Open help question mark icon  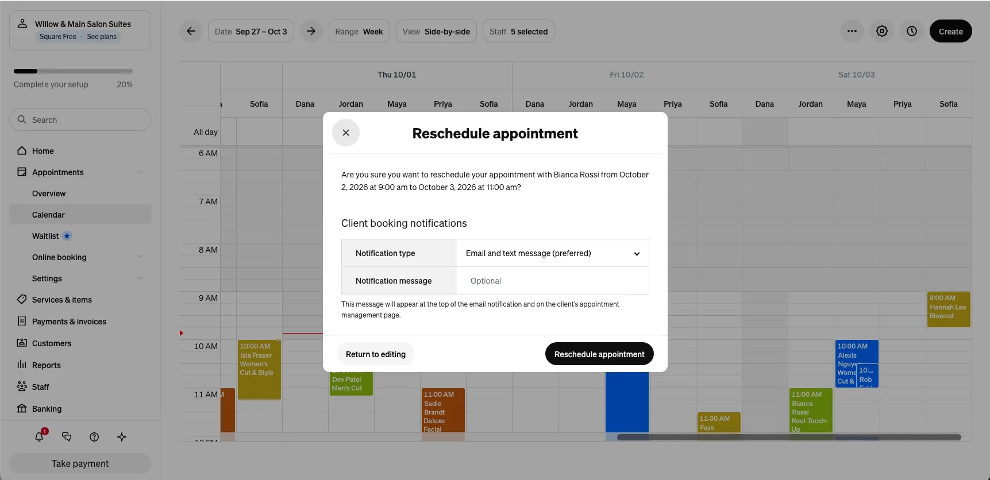click(94, 437)
